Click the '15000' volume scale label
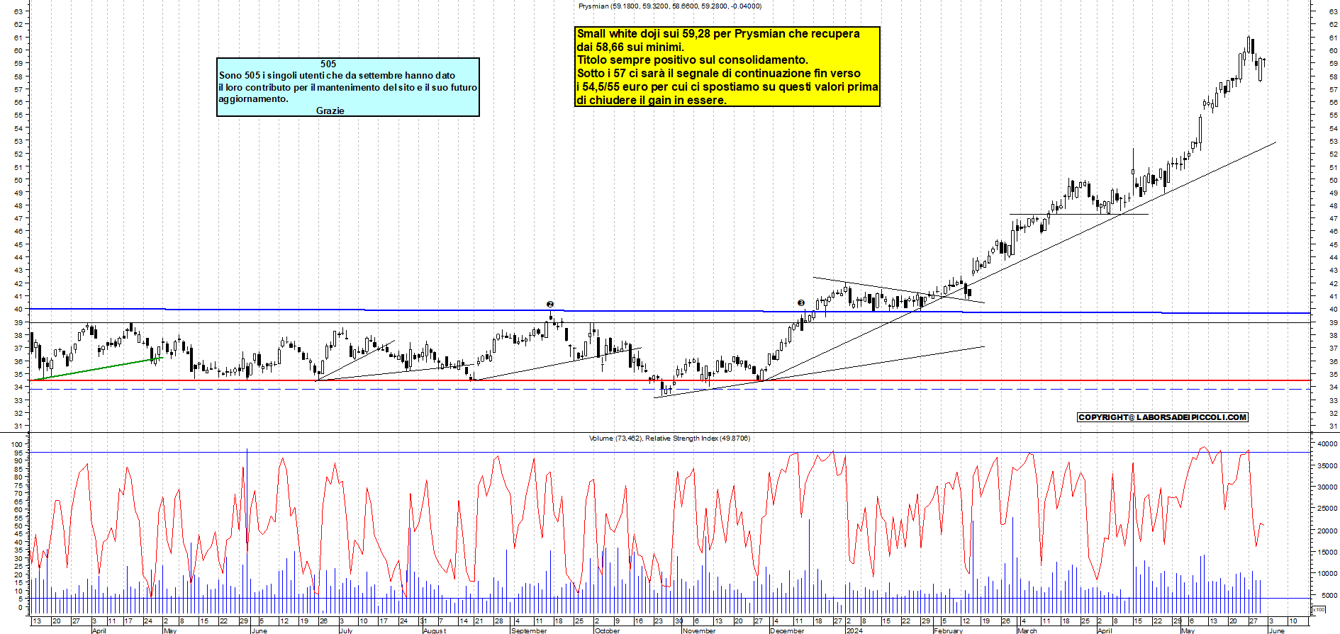 [1327, 552]
